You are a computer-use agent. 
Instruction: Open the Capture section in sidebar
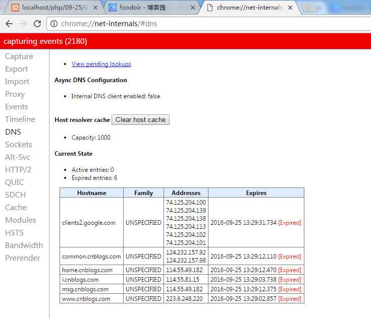[x=19, y=56]
